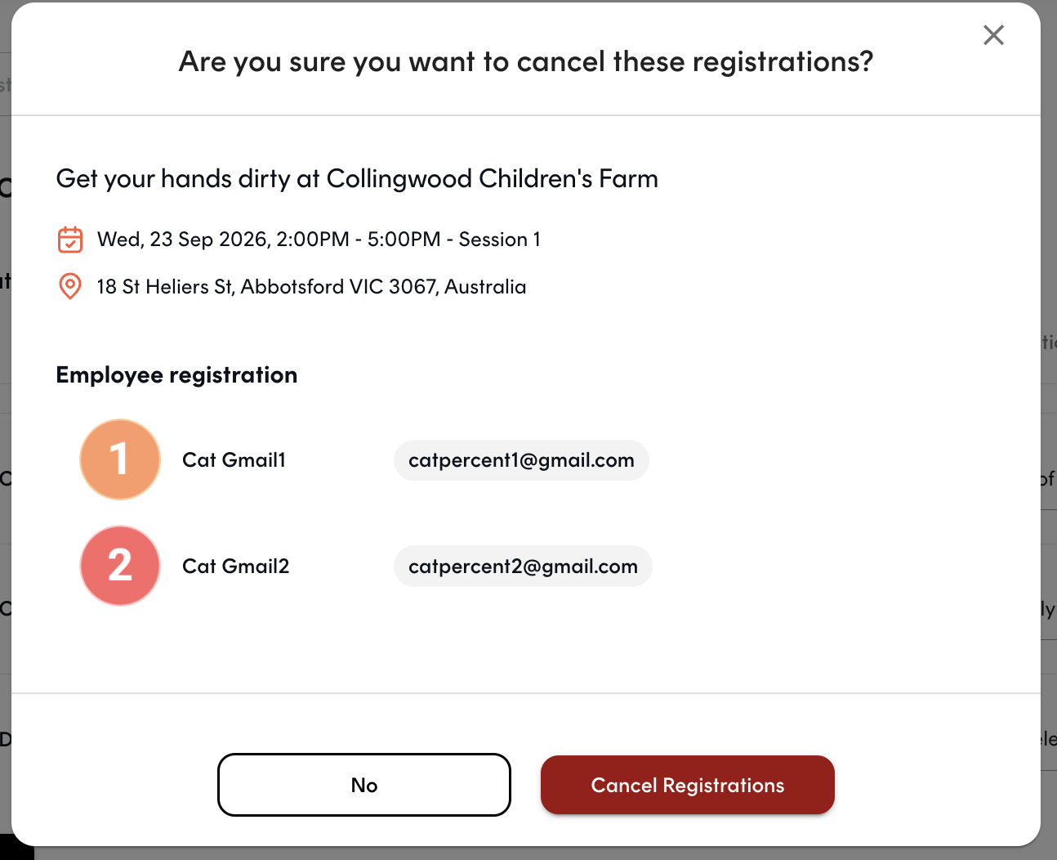Click the St Heliers St address text

tap(166, 287)
